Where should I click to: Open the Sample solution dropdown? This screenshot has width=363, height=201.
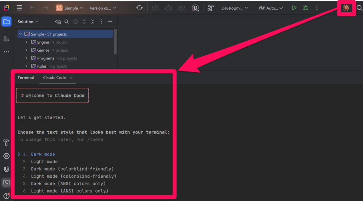pos(69,8)
